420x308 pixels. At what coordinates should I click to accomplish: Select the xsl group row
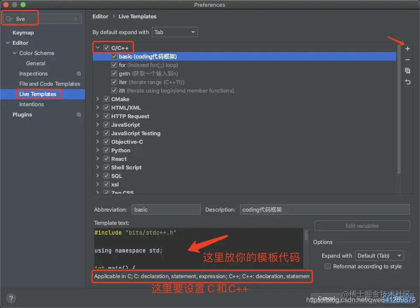click(x=244, y=185)
